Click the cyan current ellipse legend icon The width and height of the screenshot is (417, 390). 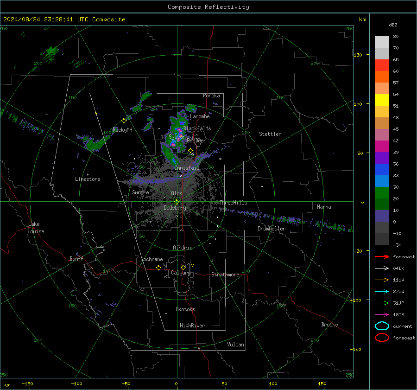(x=382, y=326)
